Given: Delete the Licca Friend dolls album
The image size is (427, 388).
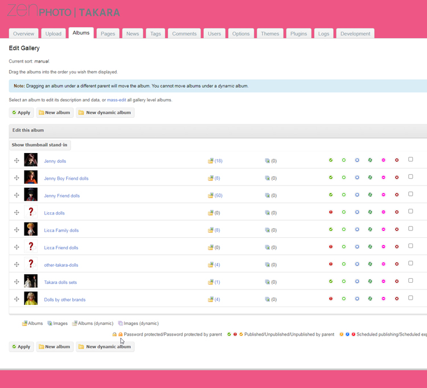Looking at the screenshot, I should point(397,246).
